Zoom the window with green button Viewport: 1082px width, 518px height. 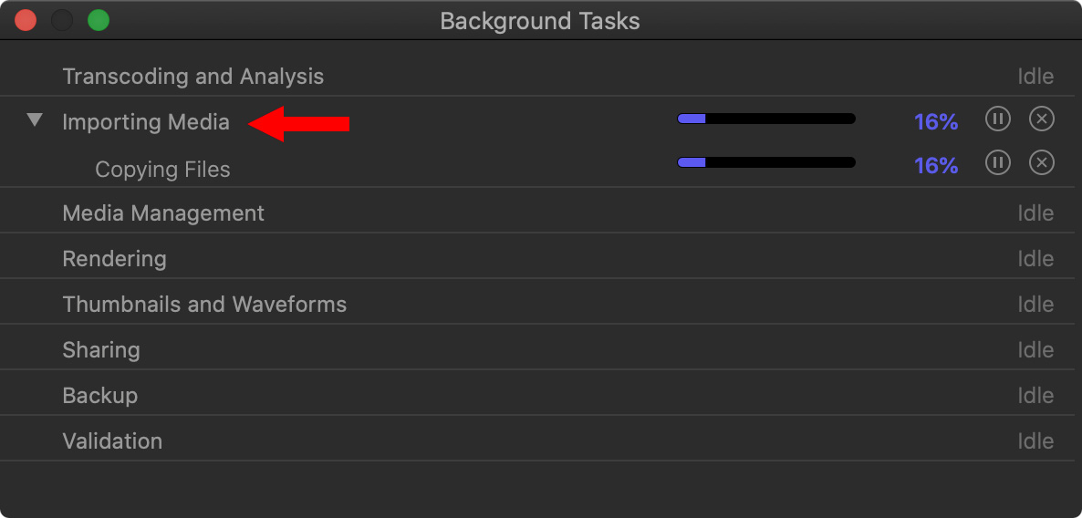point(99,20)
